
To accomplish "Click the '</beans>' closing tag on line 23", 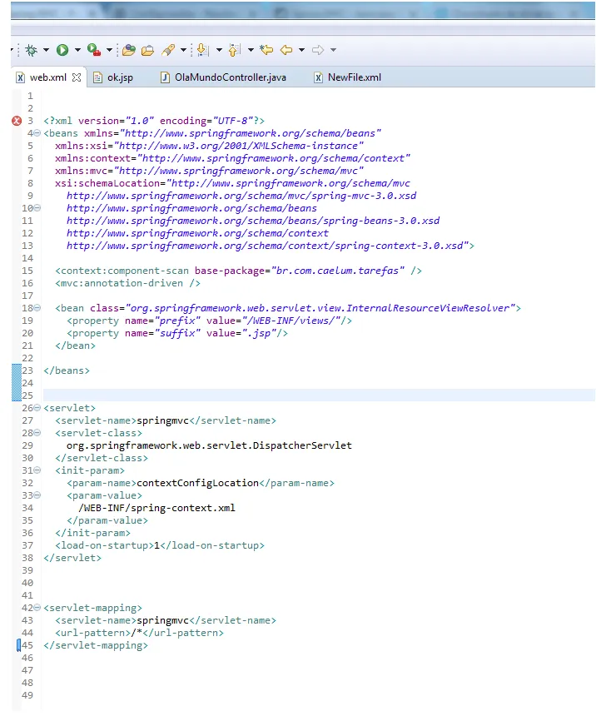I will tap(67, 370).
